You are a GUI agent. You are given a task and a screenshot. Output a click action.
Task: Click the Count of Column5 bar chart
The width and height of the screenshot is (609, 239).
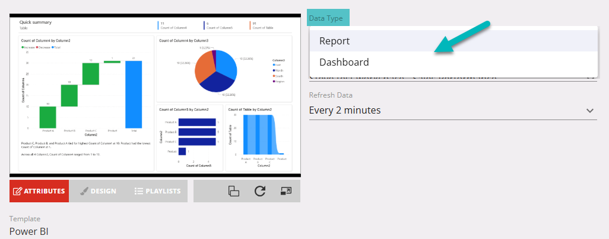(189, 138)
